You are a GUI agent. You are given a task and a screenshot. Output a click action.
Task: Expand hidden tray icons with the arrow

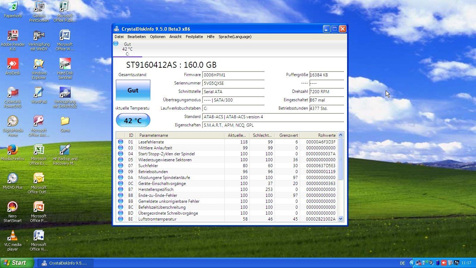pyautogui.click(x=412, y=263)
